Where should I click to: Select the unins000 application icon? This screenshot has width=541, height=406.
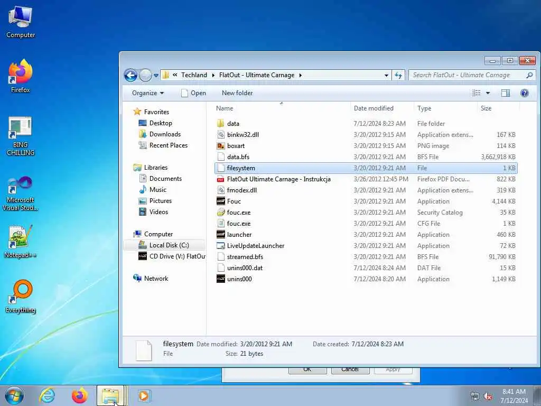pos(221,279)
